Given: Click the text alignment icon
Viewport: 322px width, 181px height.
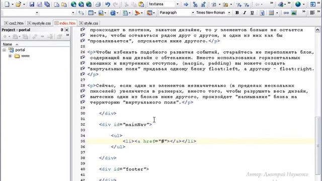Looking at the screenshot, I should [x=312, y=13].
